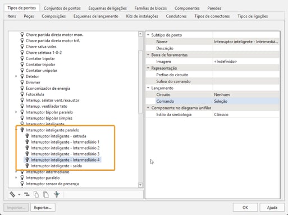Switch to the Condutores tab
This screenshot has height=215, width=288.
[176, 16]
